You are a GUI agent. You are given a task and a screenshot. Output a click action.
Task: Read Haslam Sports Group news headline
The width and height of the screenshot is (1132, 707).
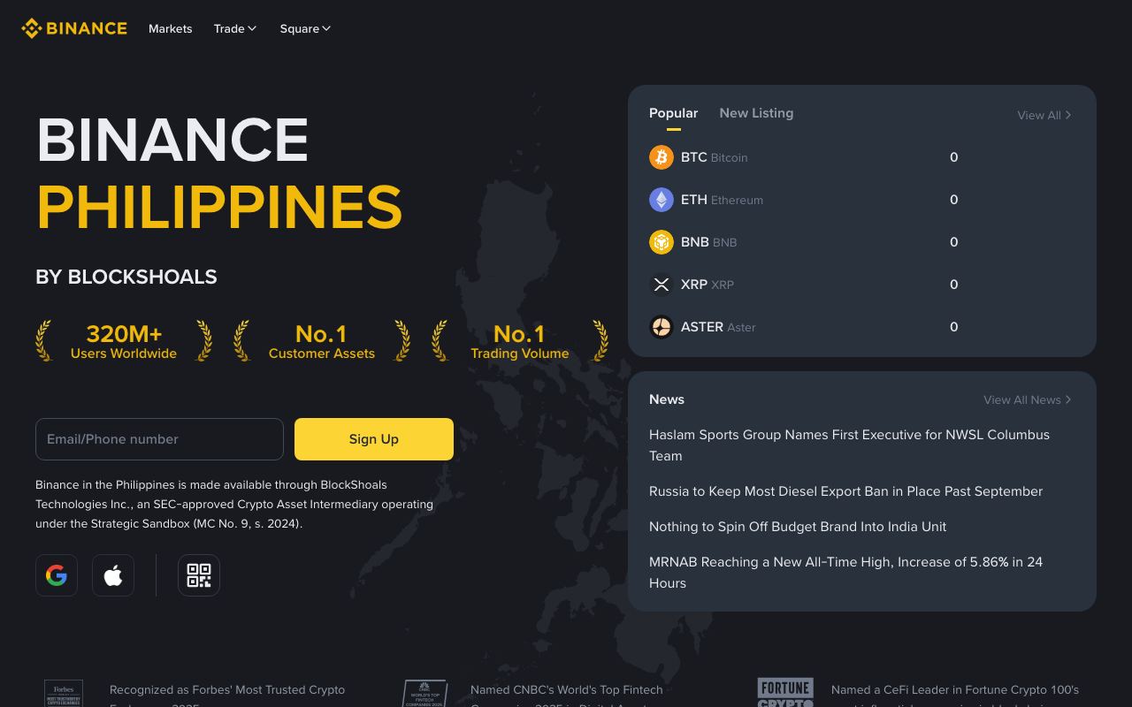[849, 445]
